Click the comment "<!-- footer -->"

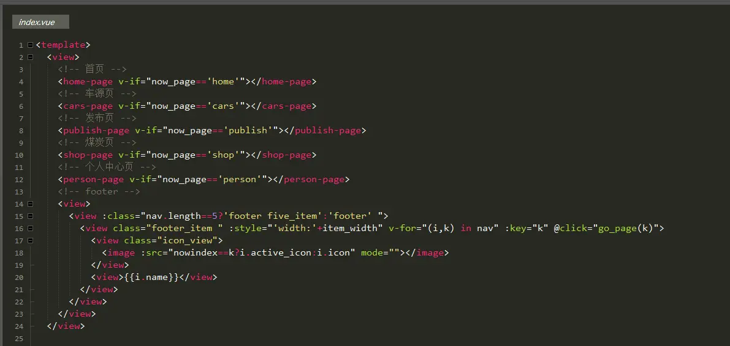tap(99, 192)
